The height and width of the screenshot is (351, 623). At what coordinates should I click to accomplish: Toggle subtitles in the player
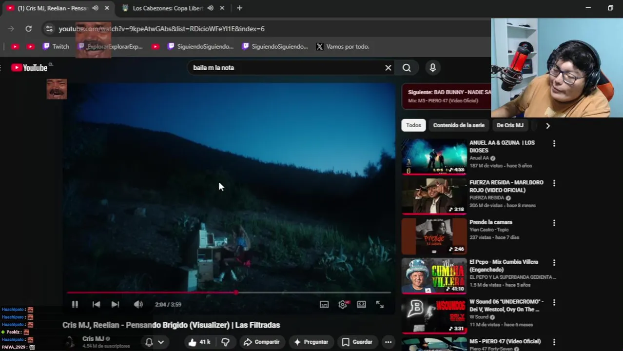coord(324,304)
